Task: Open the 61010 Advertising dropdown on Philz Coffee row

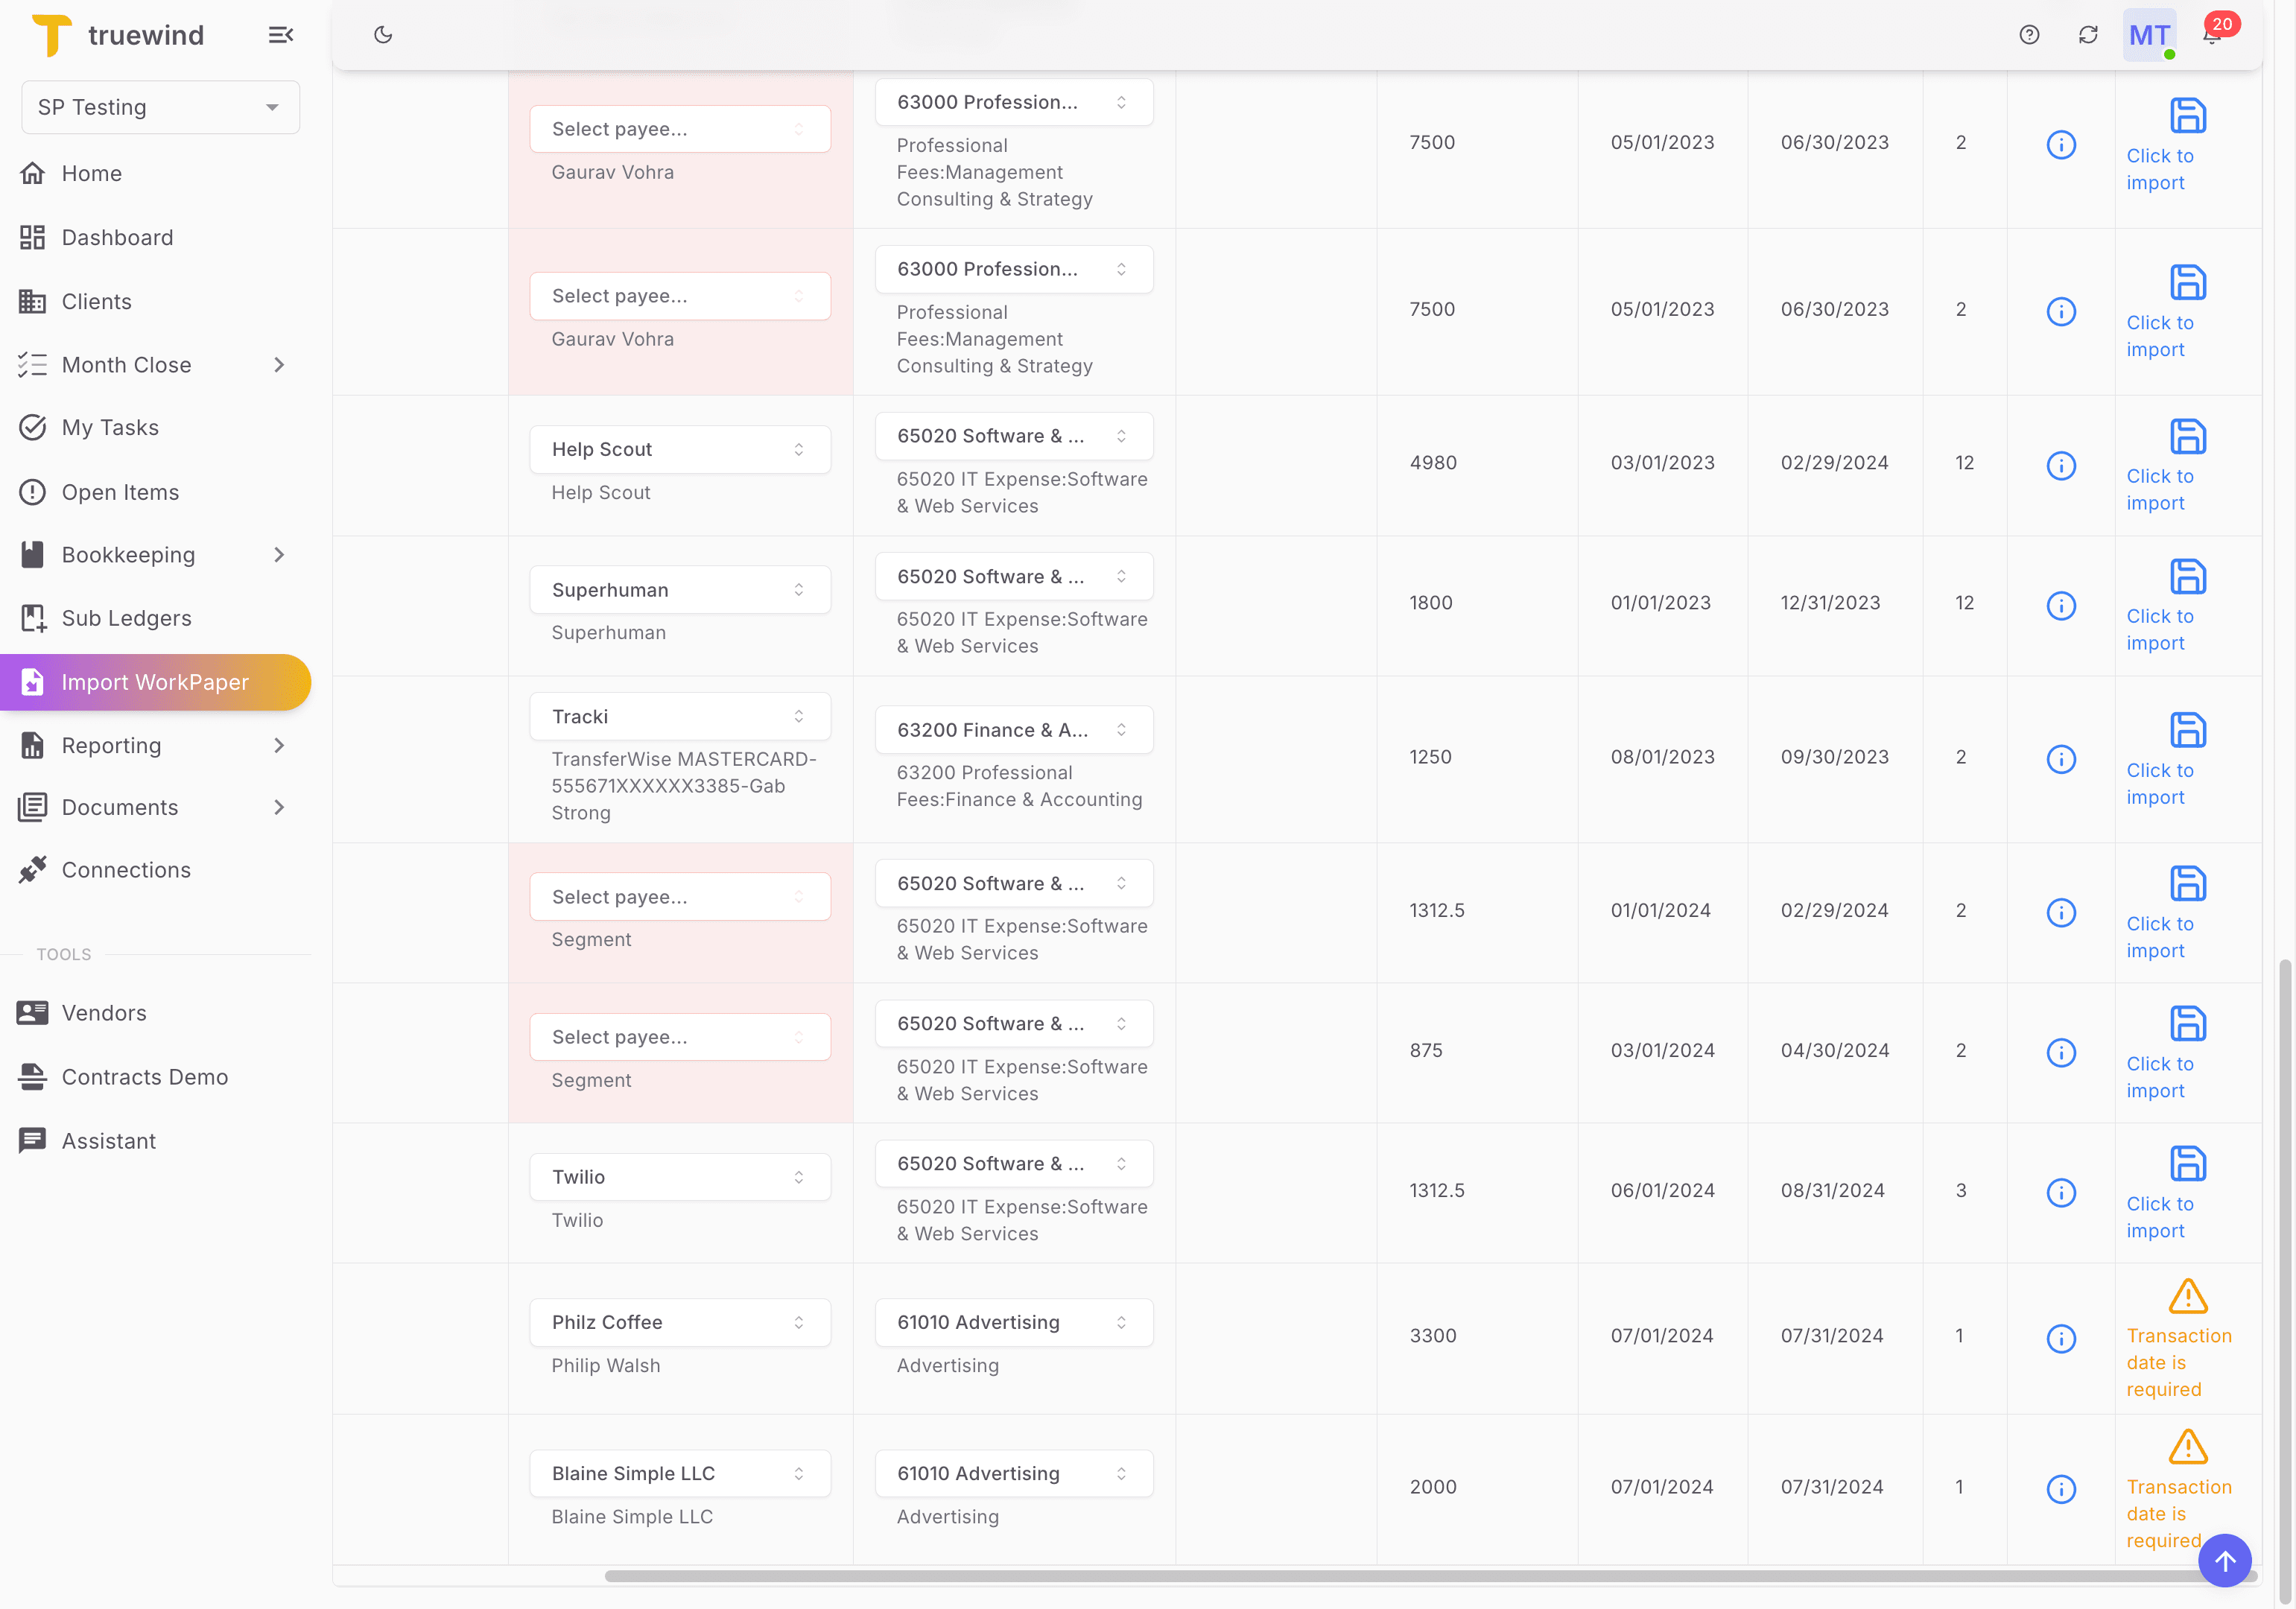Action: pyautogui.click(x=1013, y=1322)
